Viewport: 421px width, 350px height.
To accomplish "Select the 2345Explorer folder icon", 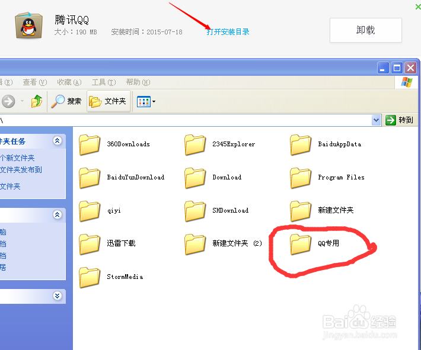I will (195, 145).
